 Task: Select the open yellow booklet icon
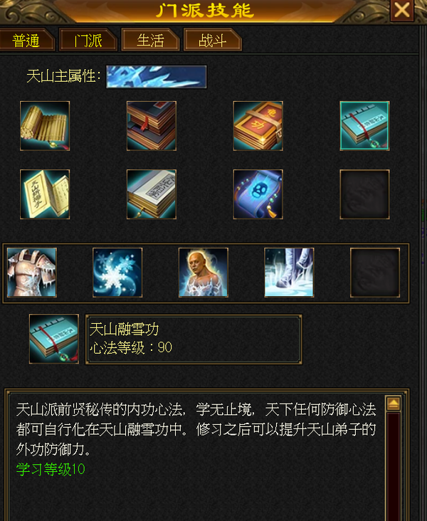[x=45, y=194]
